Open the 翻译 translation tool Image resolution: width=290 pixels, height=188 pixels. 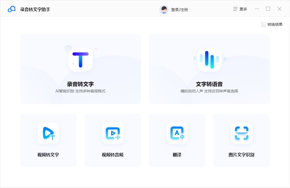[177, 140]
